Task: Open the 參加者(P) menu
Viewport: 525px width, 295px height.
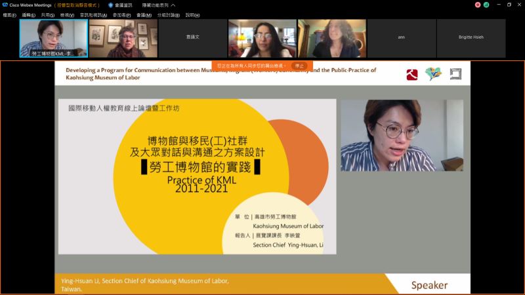Action: [121, 14]
